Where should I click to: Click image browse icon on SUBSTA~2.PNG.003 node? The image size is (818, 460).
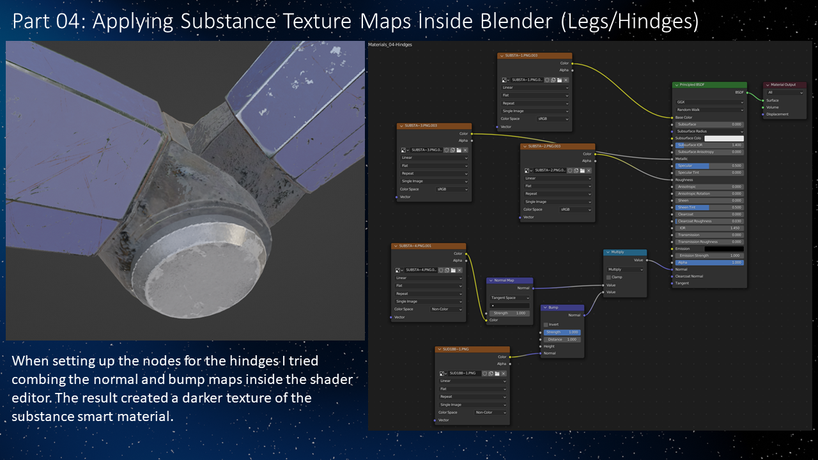tap(528, 171)
